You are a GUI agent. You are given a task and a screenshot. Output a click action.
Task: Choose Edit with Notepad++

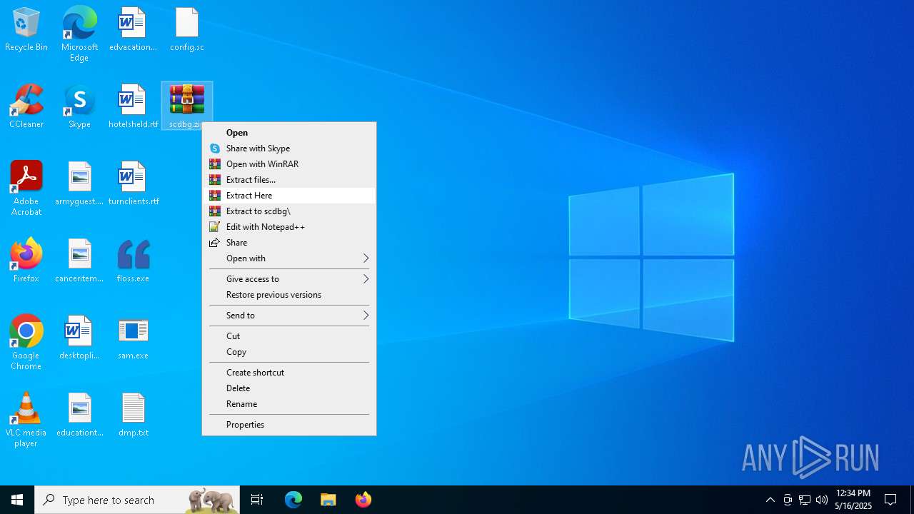point(289,227)
